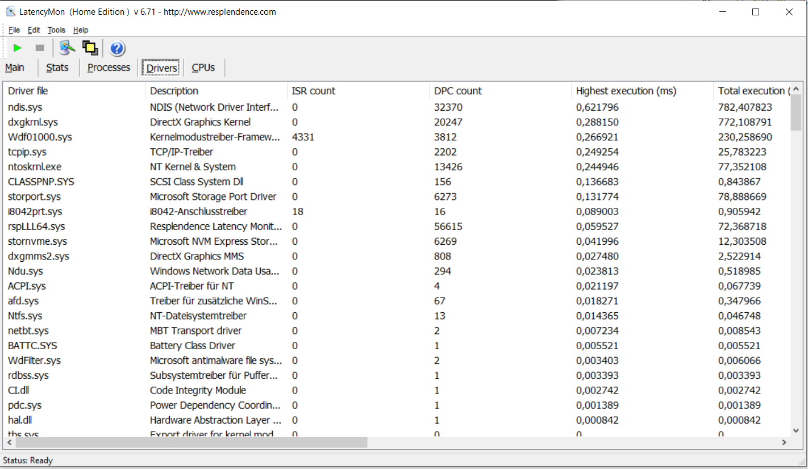
Task: Click the vertical scrollbar thumb
Action: click(796, 112)
